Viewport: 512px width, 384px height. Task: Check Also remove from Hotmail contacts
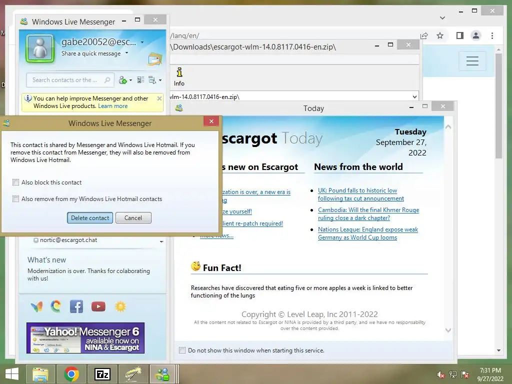coord(15,198)
